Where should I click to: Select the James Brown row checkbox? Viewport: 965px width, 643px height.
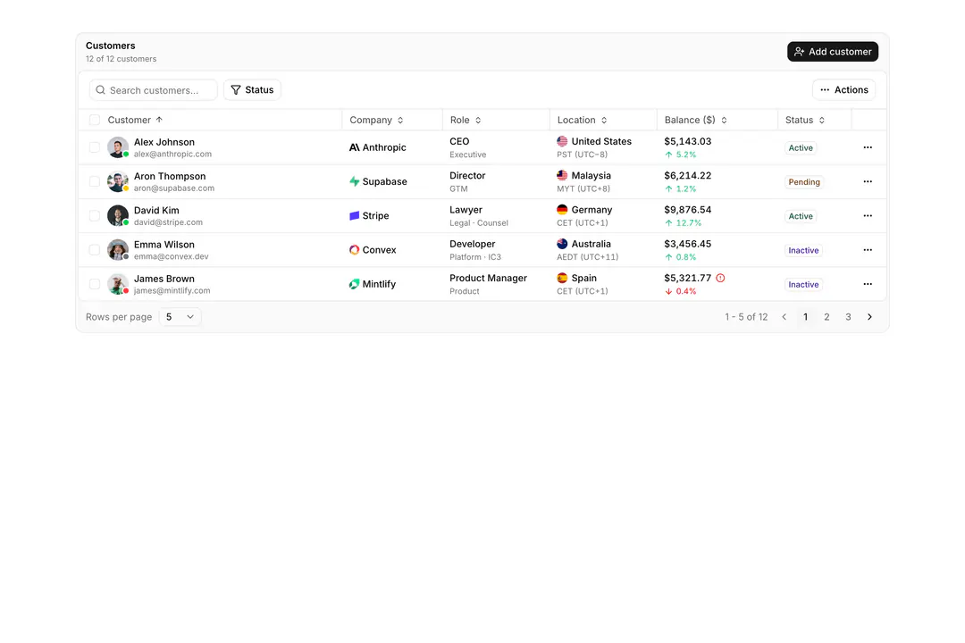pos(94,284)
